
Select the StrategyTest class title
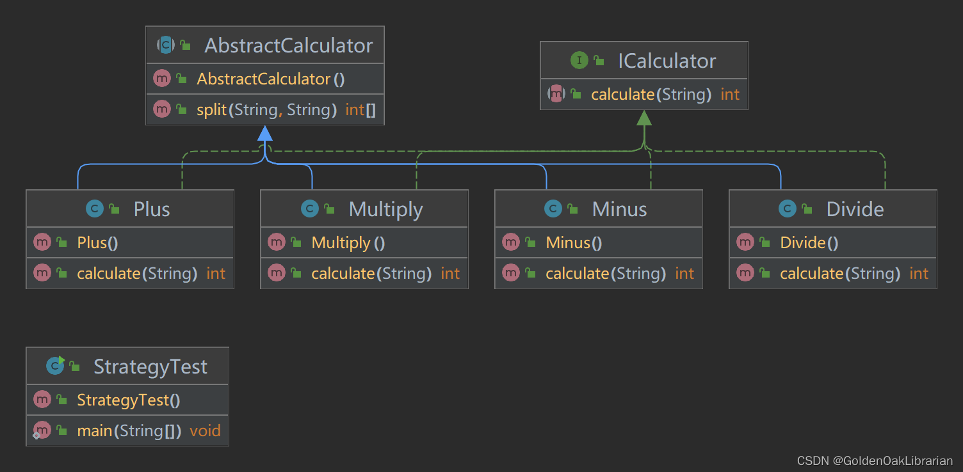[150, 366]
